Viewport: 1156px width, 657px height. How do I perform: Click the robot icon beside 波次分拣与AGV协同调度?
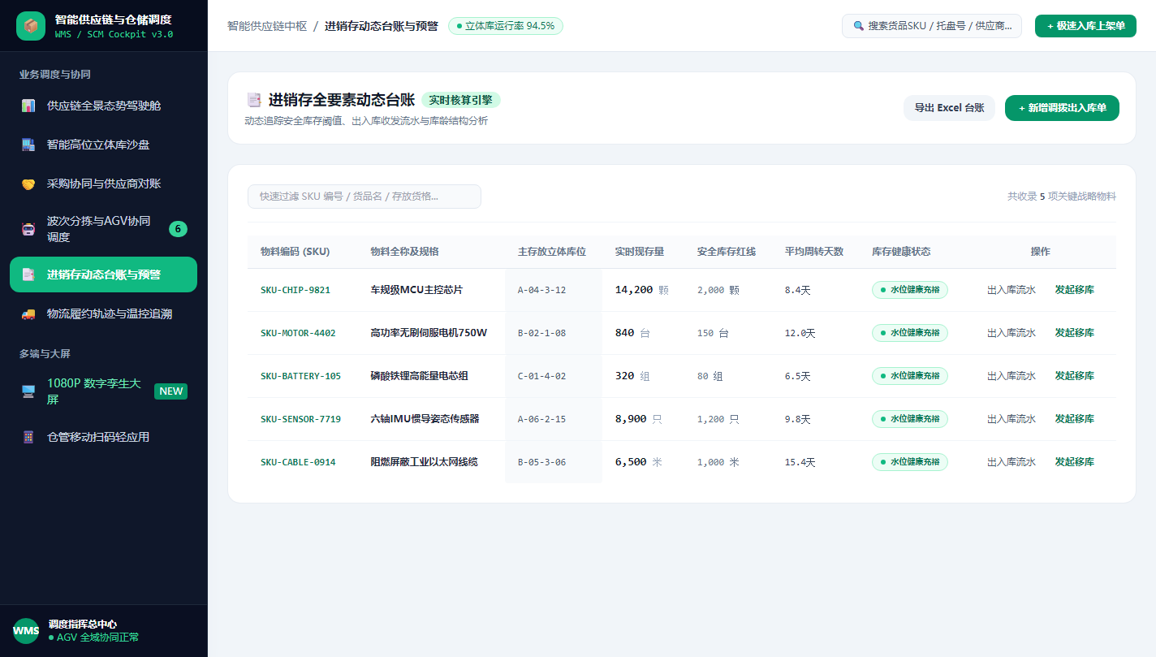[x=28, y=229]
